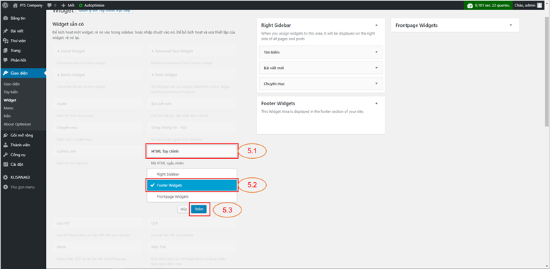Click the query performance speedometer indicator
This screenshot has height=269, width=550.
click(488, 5)
